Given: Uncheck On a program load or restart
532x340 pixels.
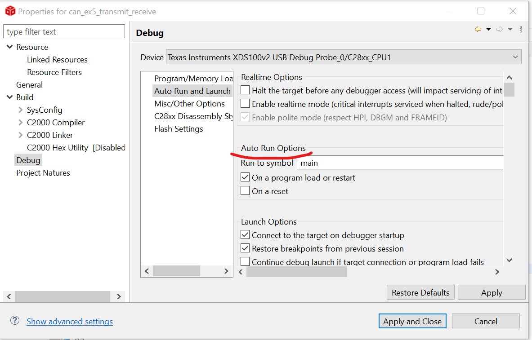Looking at the screenshot, I should 245,177.
